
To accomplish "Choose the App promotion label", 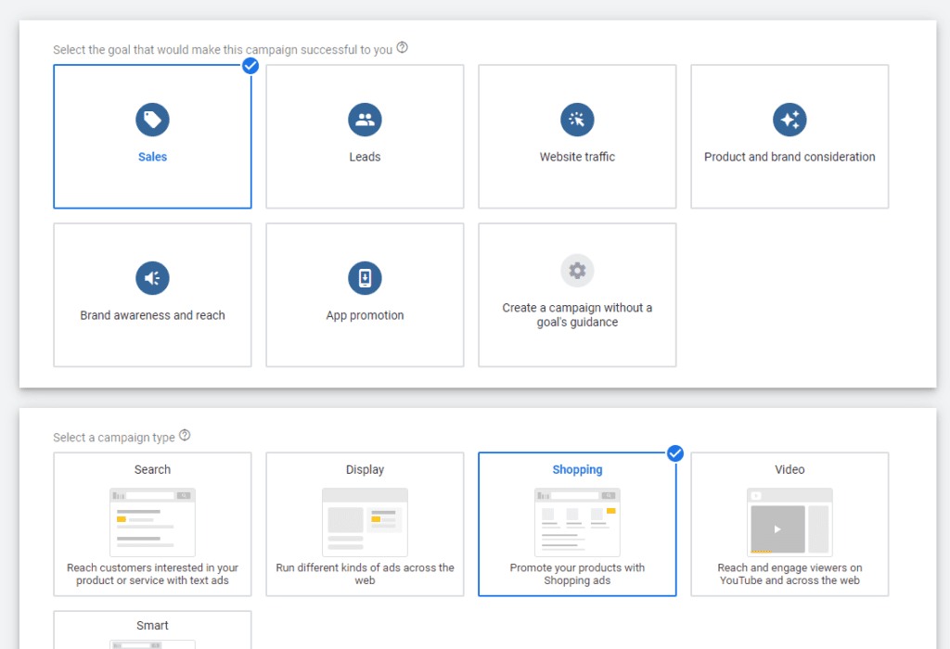I will coord(365,315).
